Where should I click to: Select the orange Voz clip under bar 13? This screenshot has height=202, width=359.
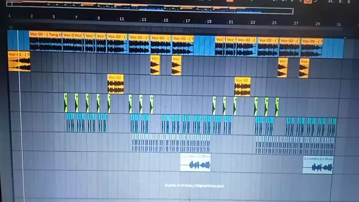[x=155, y=65]
